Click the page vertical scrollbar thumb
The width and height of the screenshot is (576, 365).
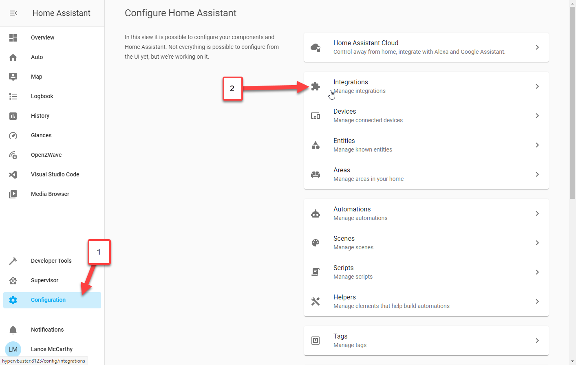coord(572,102)
